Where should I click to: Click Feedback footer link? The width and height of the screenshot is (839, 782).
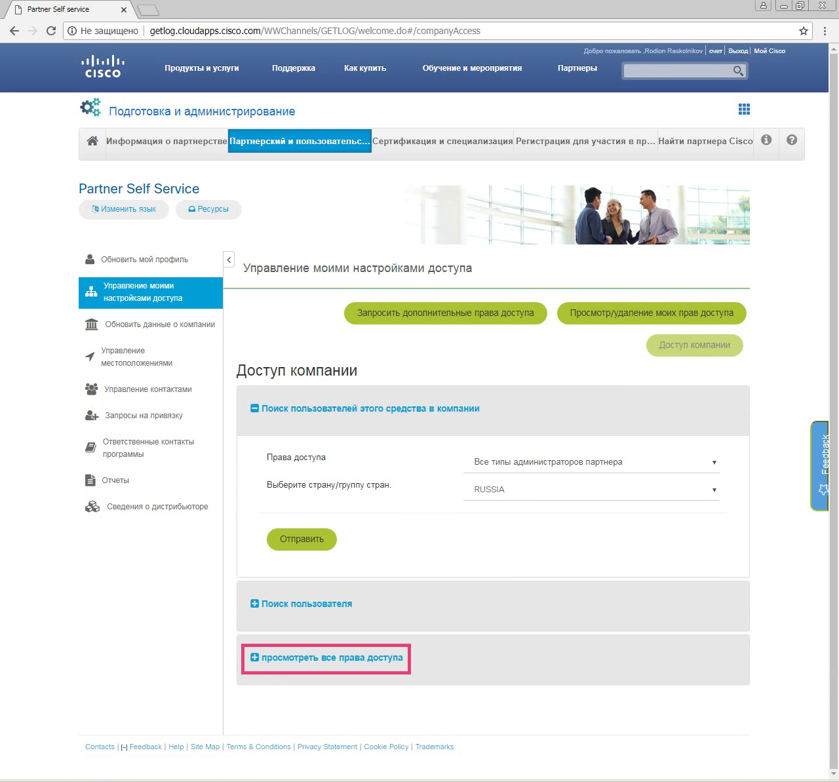click(x=146, y=747)
